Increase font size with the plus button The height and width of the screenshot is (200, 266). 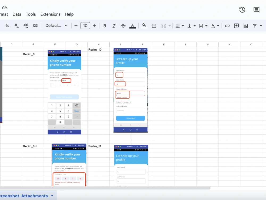pyautogui.click(x=94, y=26)
